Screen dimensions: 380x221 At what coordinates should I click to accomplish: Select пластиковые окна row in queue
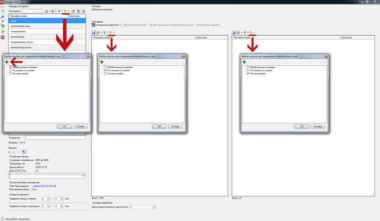tap(47, 26)
